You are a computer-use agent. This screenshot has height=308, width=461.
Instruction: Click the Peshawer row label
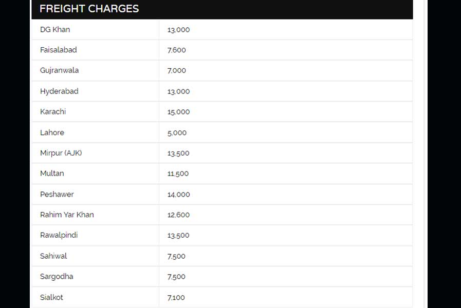(x=57, y=194)
